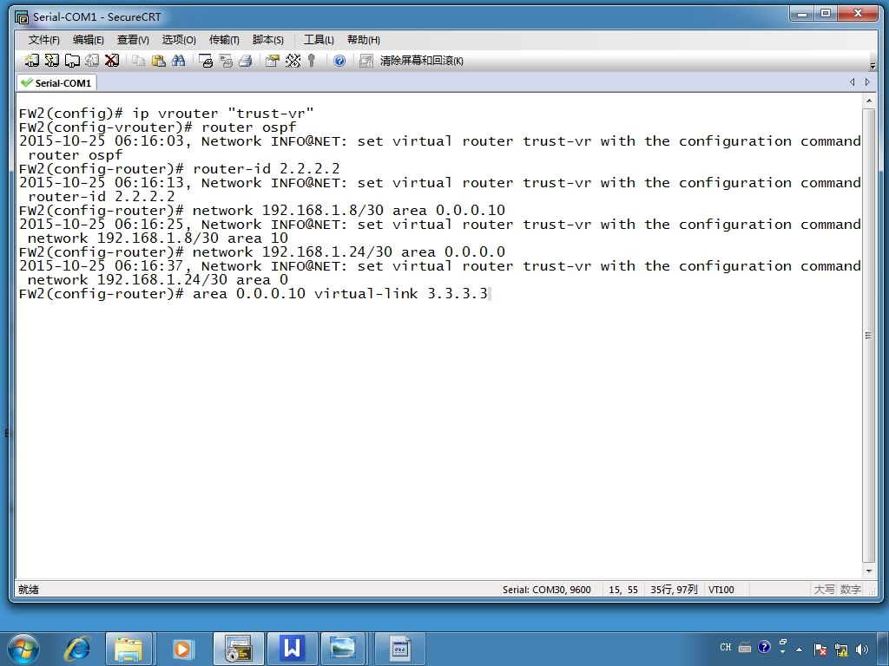Click the 'VT100' status bar entry

(721, 590)
